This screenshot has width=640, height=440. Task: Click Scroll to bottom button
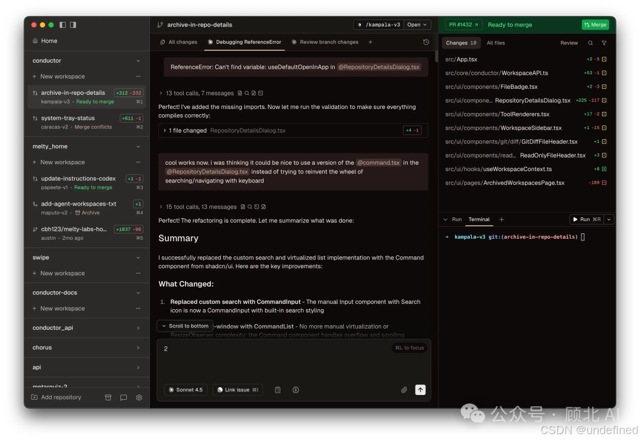pyautogui.click(x=185, y=326)
